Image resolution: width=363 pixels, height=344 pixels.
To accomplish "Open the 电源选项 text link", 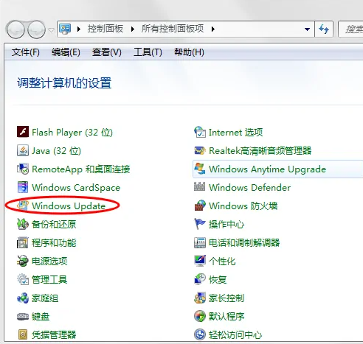I will point(49,261).
